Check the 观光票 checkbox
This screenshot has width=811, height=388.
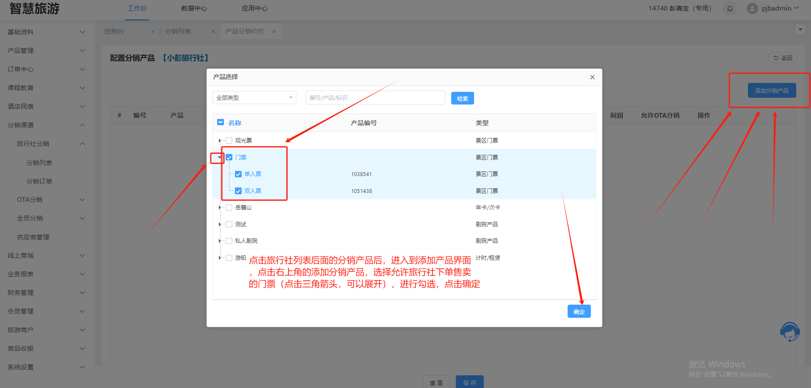click(x=229, y=140)
